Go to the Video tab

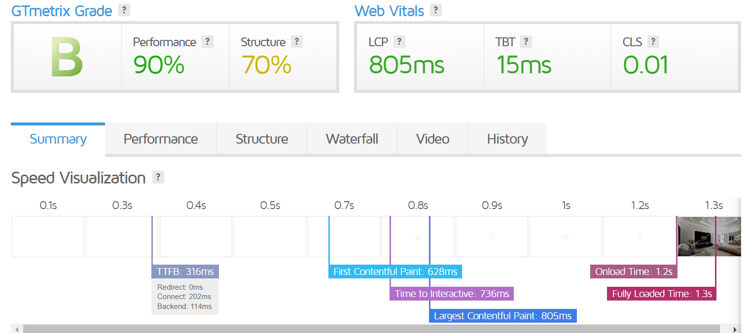(432, 139)
